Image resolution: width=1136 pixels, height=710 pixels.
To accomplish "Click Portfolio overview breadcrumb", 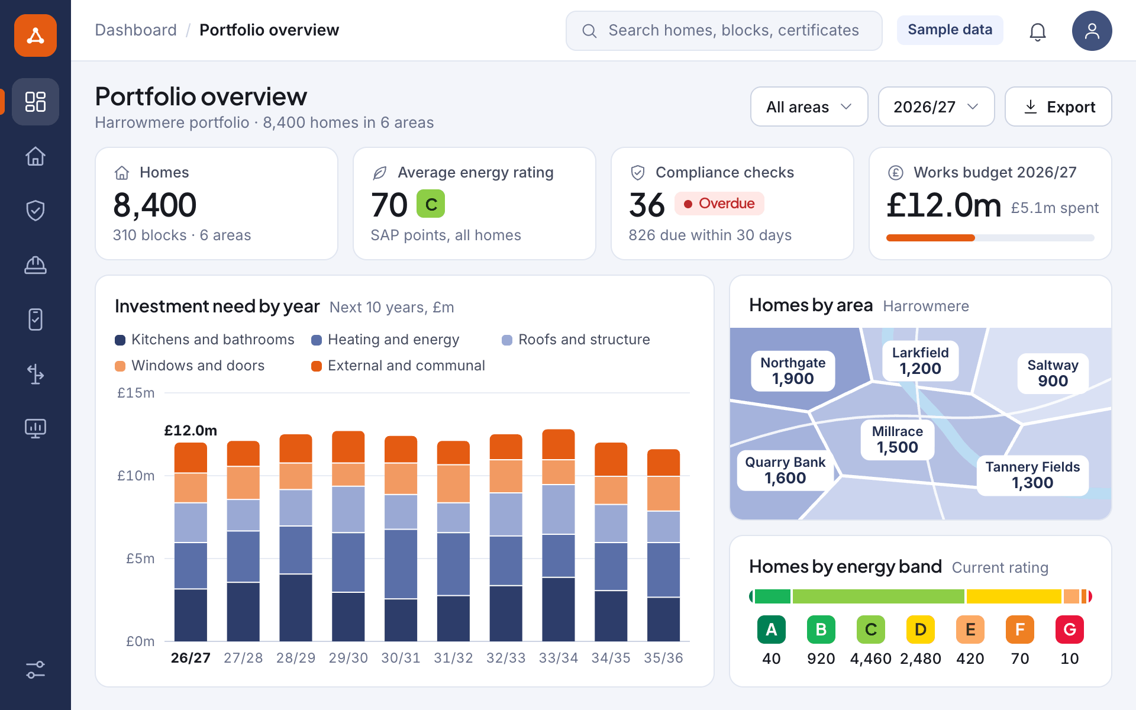I will [269, 30].
